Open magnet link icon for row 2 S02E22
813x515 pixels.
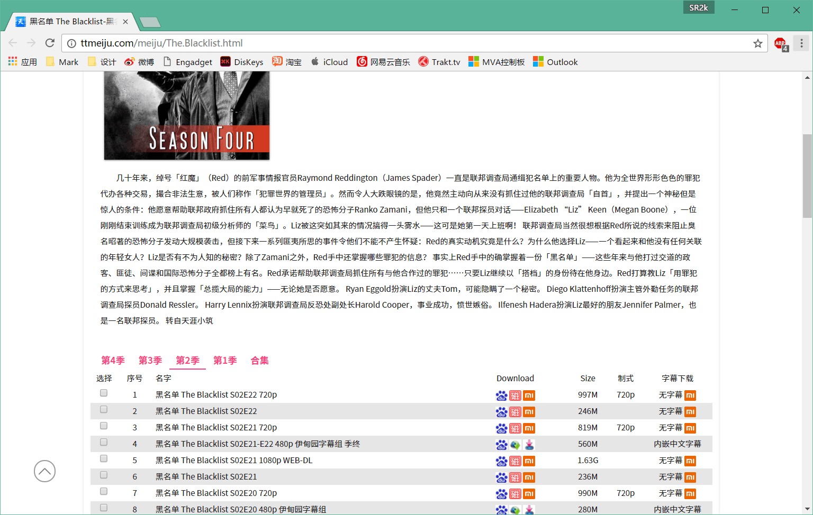tap(515, 412)
